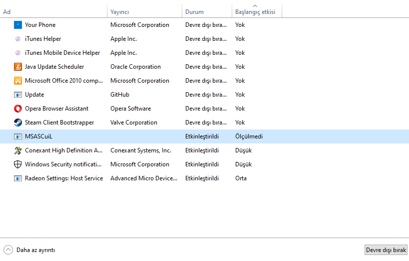Image resolution: width=409 pixels, height=261 pixels.
Task: Select the iTunes Helper icon
Action: coord(18,39)
